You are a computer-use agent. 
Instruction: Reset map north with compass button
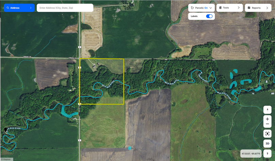[x=267, y=110]
